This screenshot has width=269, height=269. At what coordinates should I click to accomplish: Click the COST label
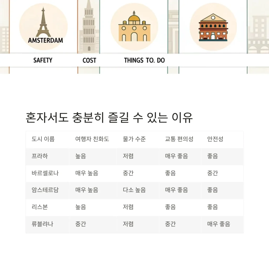(x=89, y=60)
